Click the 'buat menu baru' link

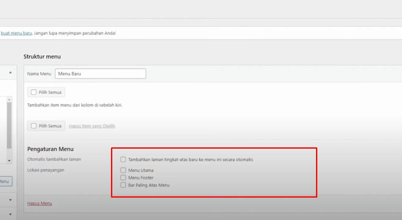coord(17,33)
